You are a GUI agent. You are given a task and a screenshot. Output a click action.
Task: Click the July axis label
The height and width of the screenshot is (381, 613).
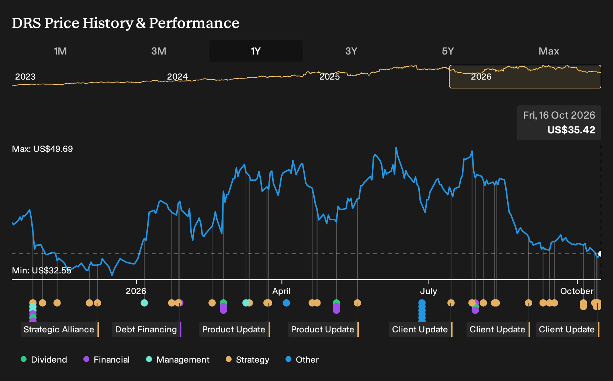(429, 291)
